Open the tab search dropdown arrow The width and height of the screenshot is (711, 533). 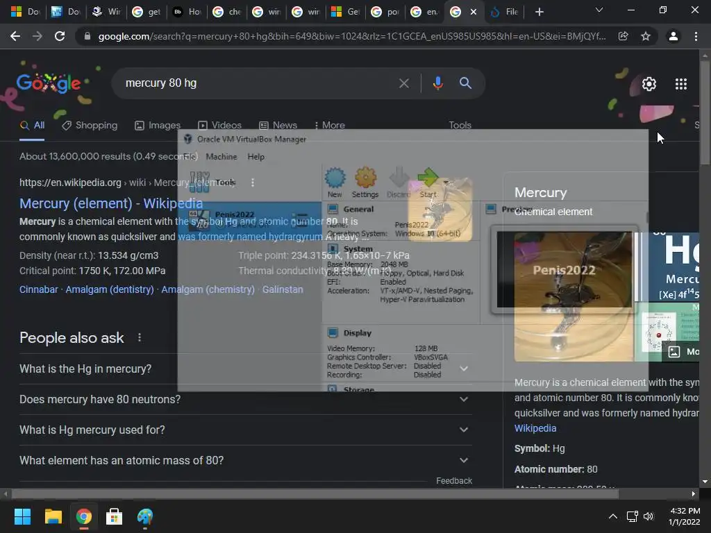tap(599, 10)
